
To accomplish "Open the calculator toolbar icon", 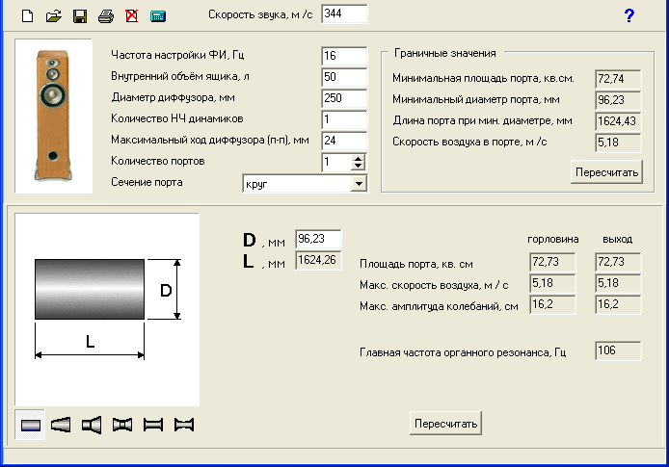I will point(158,16).
